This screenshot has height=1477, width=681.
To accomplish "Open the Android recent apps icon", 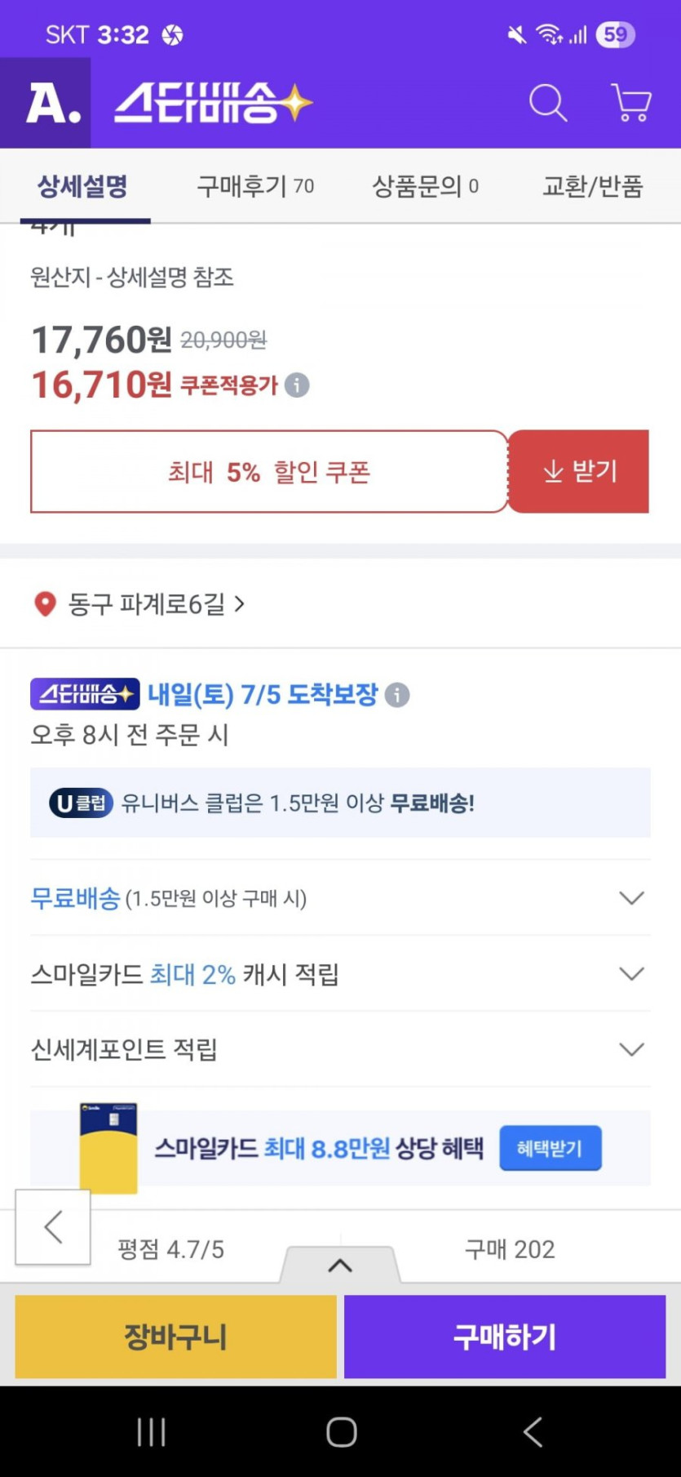I will (x=152, y=1431).
